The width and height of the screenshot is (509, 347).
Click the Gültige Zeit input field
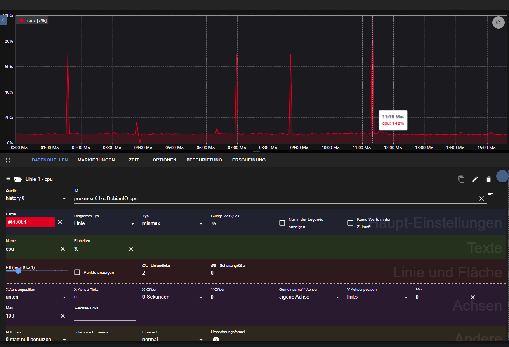(241, 223)
